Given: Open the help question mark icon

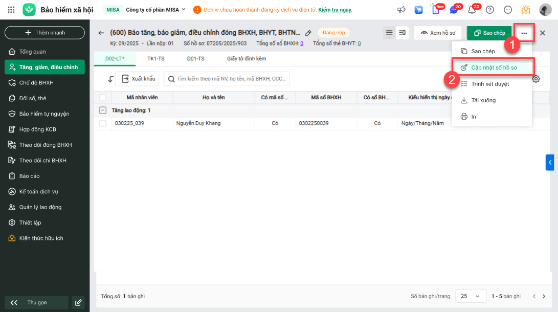Looking at the screenshot, I should coord(490,10).
